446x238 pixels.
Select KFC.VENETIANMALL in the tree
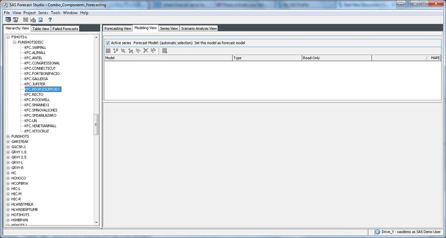40,126
